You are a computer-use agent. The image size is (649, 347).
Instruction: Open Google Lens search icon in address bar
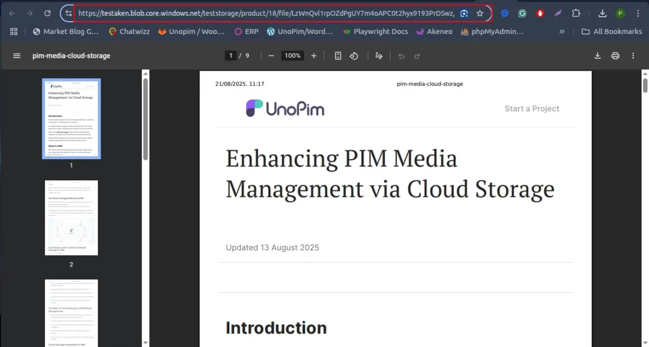click(x=464, y=13)
